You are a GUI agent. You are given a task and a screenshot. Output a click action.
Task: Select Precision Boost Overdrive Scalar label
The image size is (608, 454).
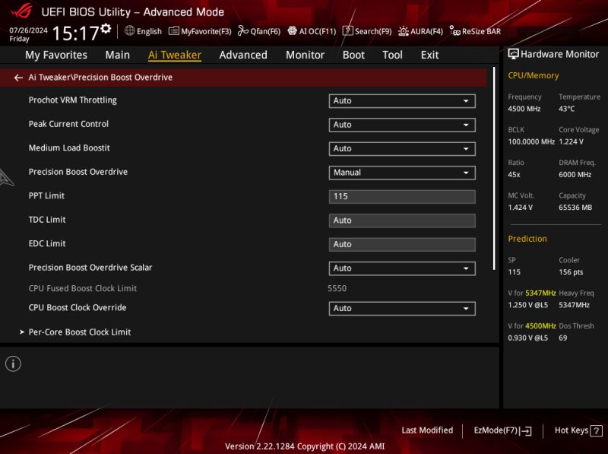coord(90,268)
